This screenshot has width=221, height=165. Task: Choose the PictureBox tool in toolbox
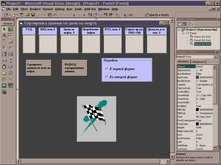pos(10,29)
